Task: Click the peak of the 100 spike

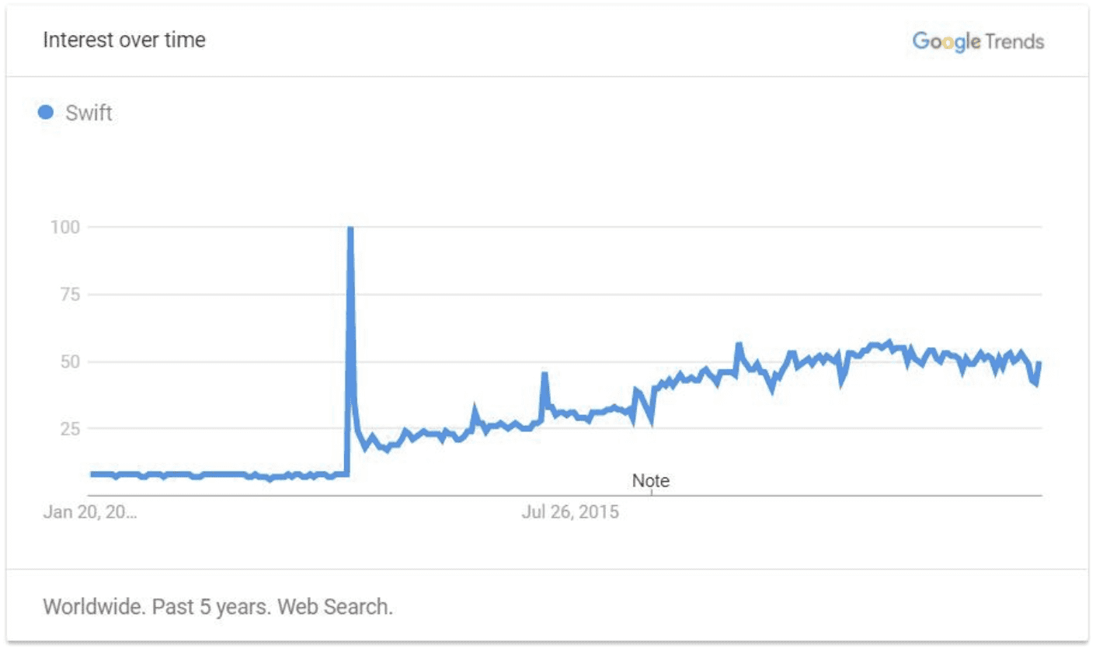Action: pos(350,229)
